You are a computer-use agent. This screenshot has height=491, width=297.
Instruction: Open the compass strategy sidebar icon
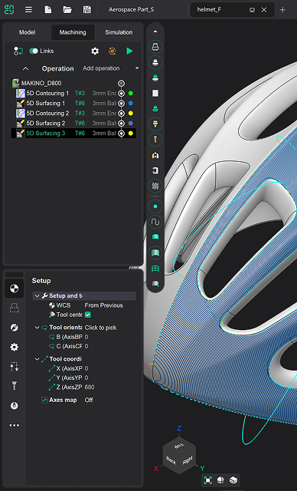click(14, 328)
